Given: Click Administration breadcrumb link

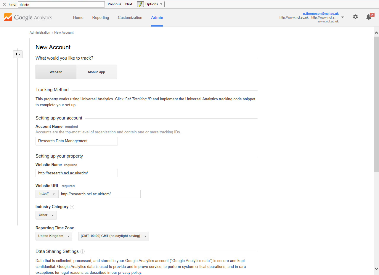Looking at the screenshot, I should [x=40, y=32].
